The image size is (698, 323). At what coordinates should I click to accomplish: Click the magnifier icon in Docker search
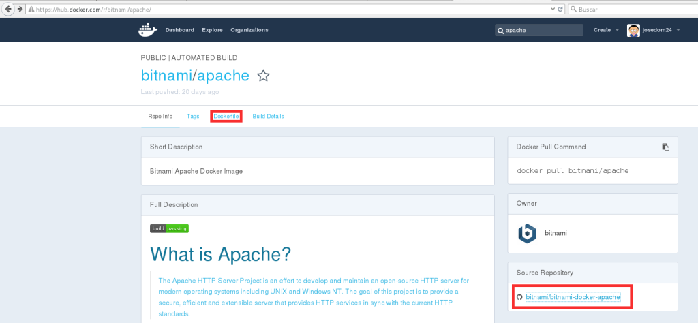click(501, 31)
